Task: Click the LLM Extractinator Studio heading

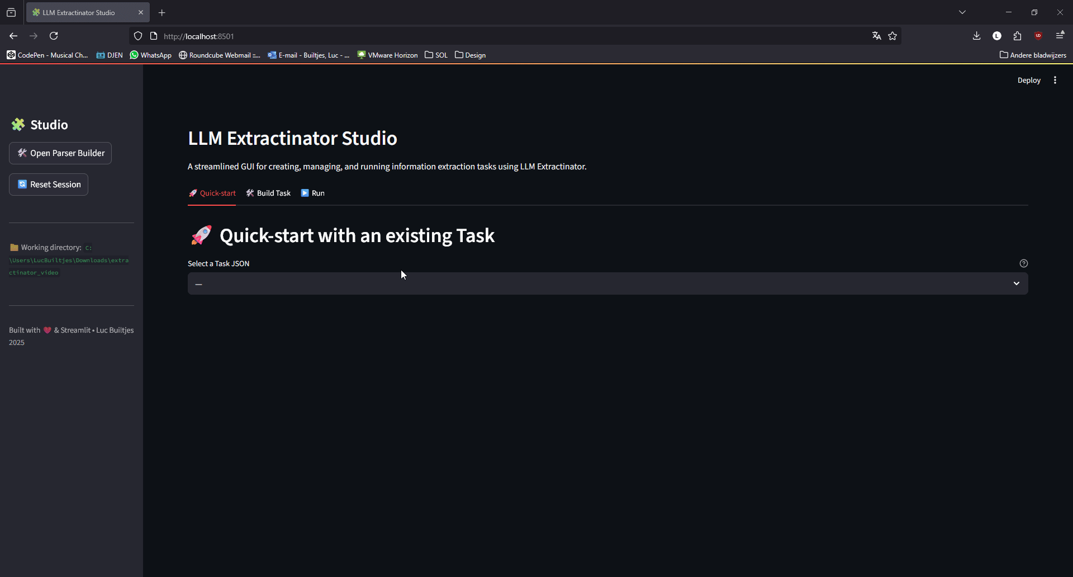Action: [292, 138]
